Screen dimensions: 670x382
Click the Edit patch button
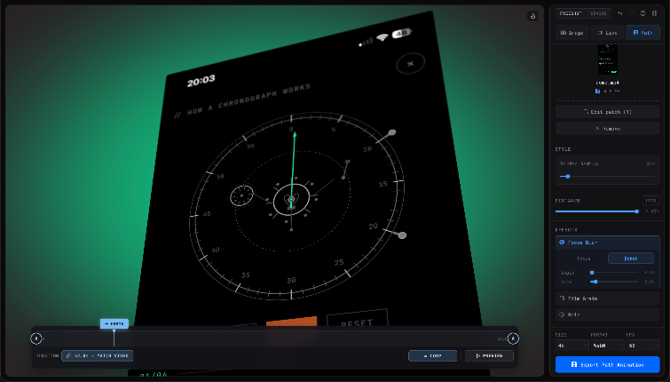click(607, 112)
